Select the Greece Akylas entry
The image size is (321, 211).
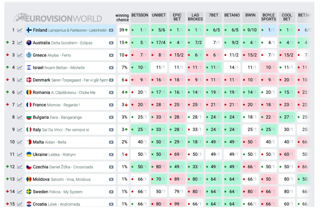70,55
